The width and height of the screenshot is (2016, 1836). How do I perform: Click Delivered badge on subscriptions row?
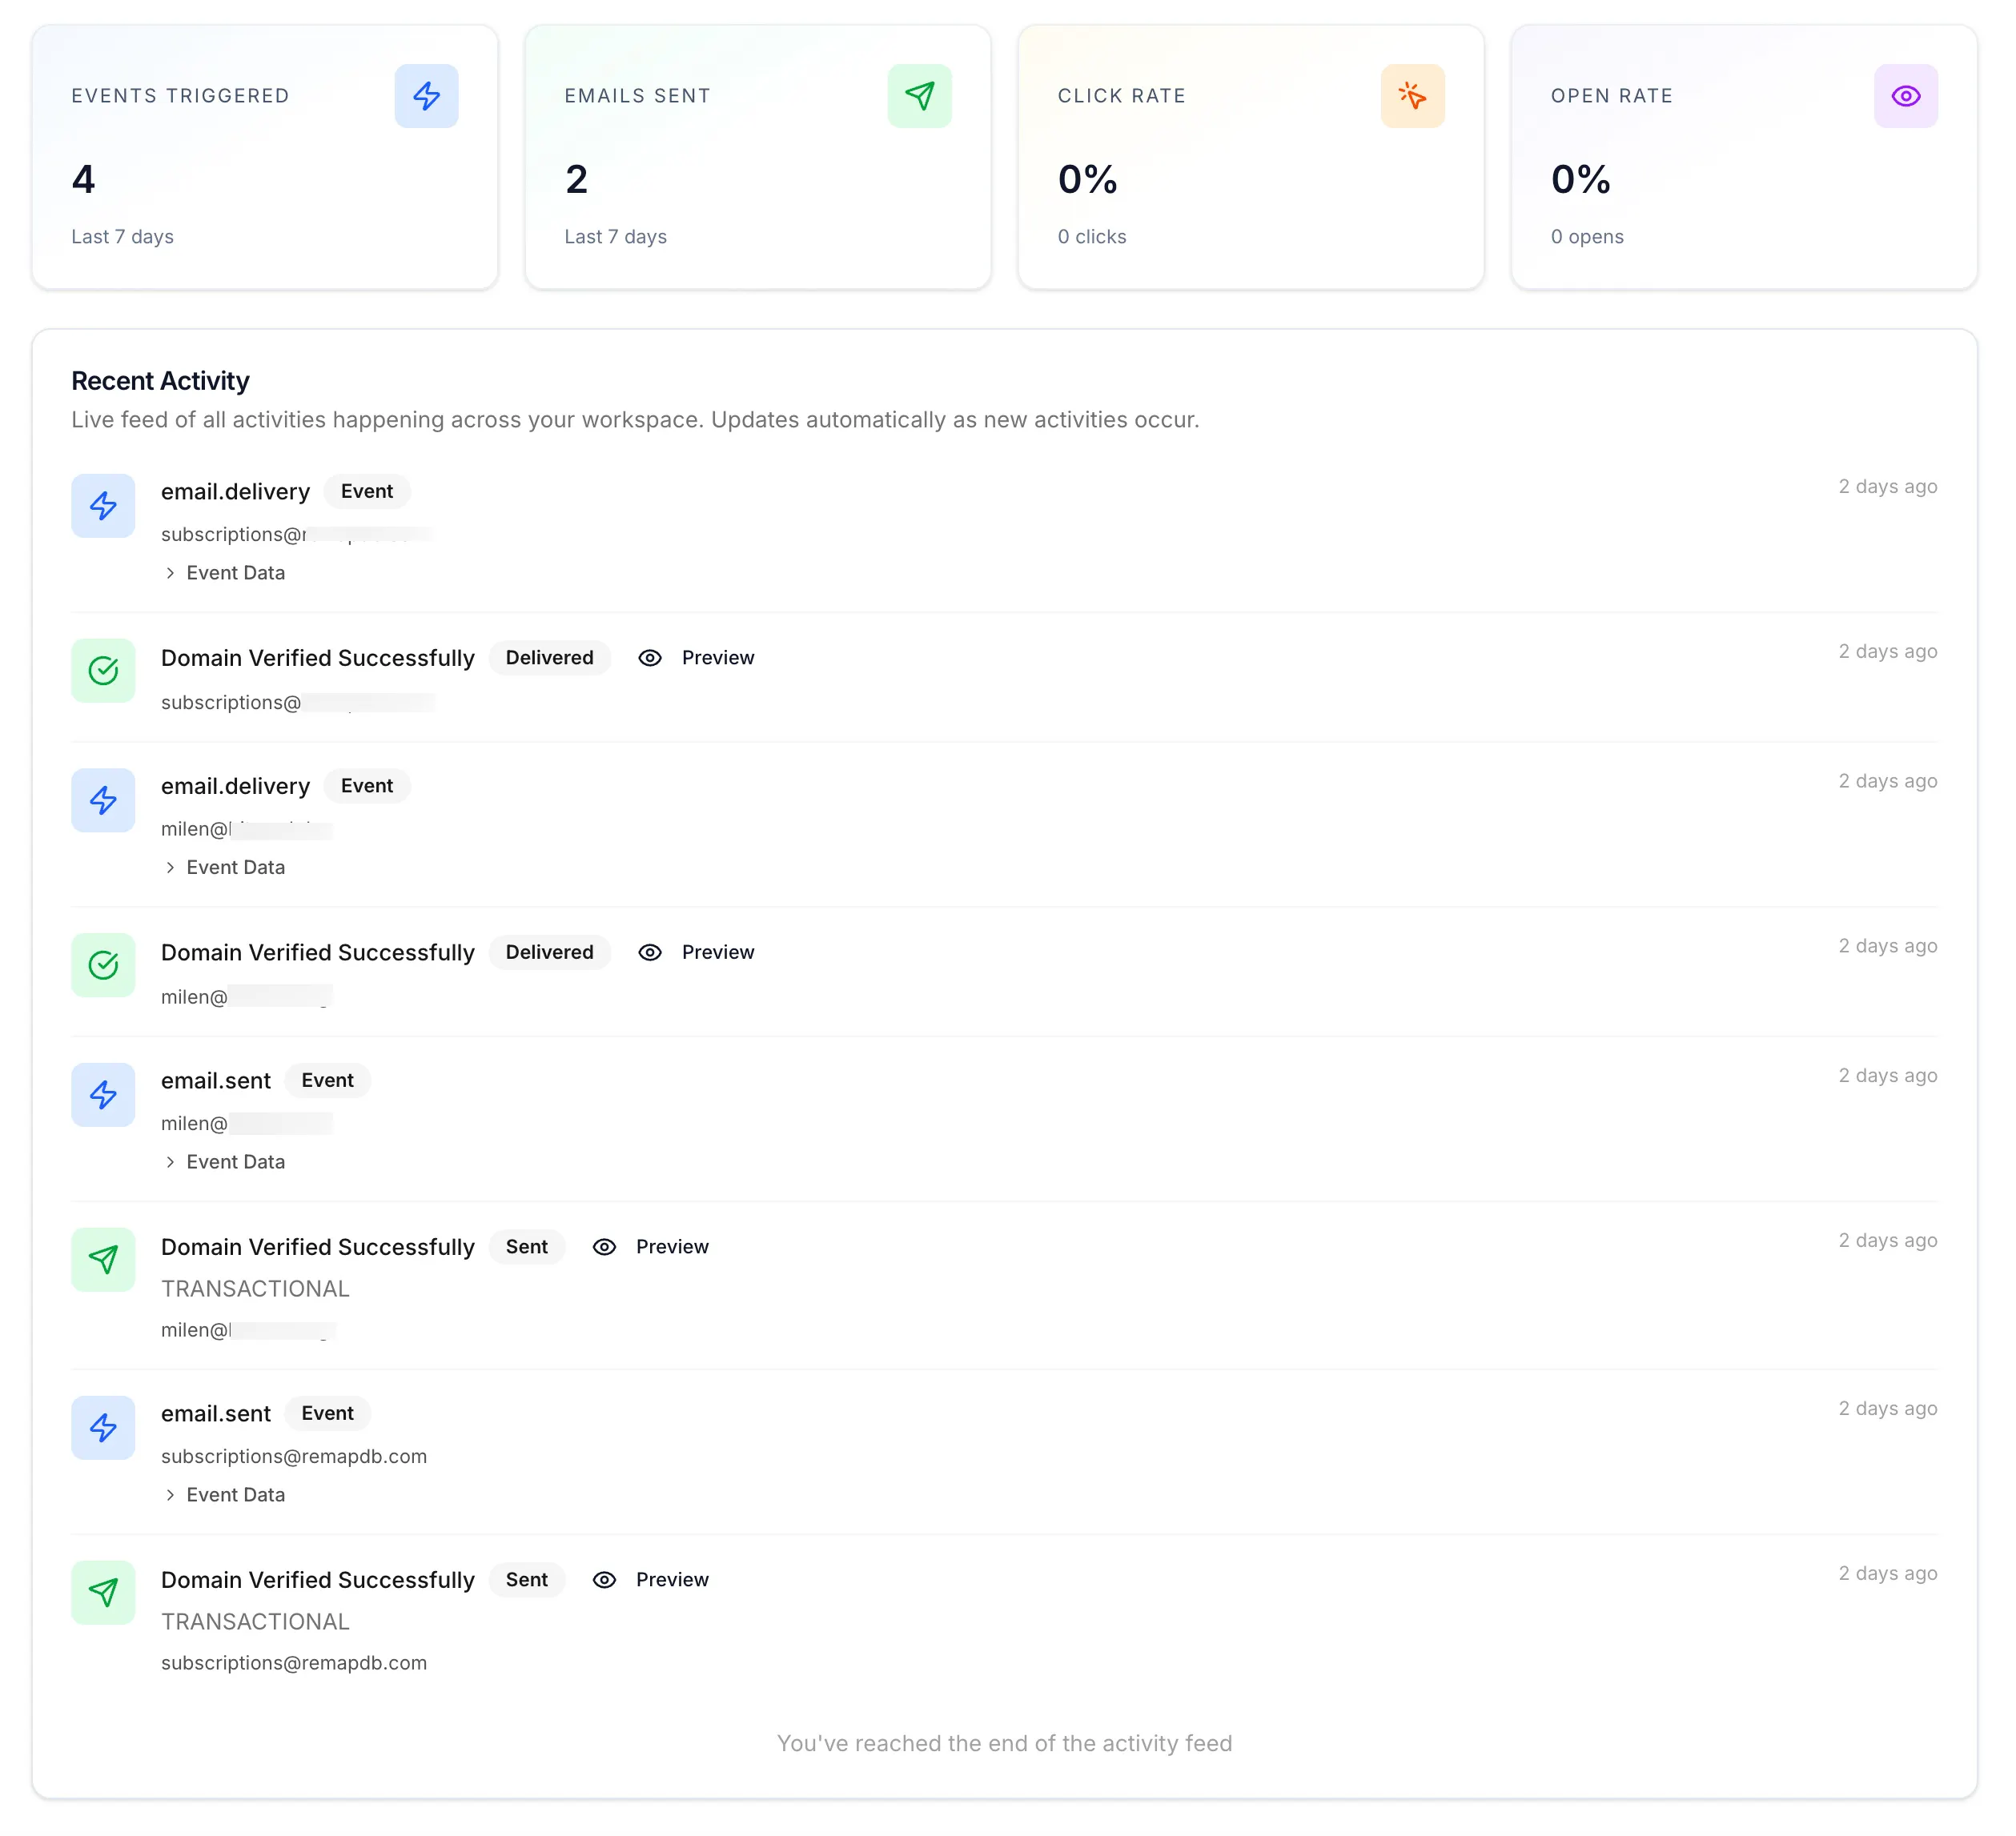click(x=550, y=658)
